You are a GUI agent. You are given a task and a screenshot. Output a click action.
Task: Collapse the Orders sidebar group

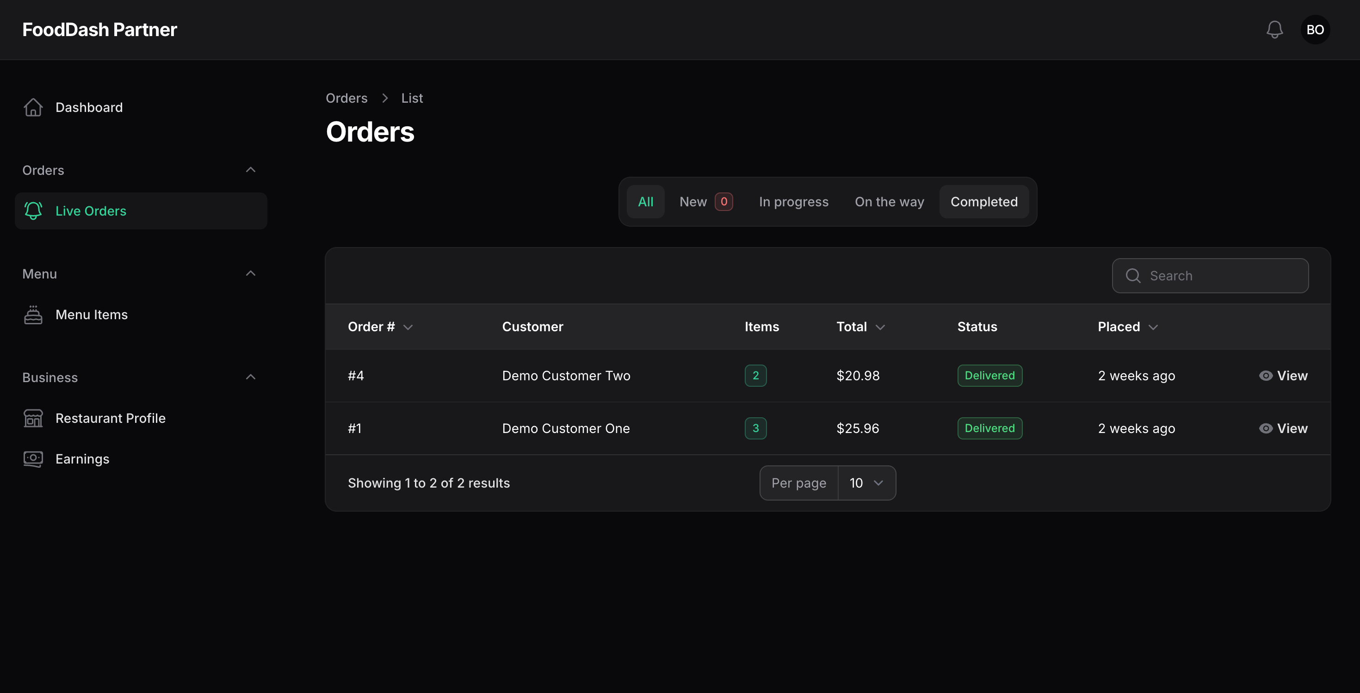coord(251,170)
